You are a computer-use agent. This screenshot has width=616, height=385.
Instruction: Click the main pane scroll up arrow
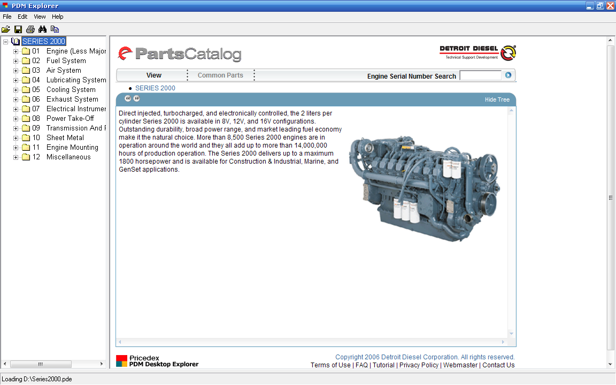click(x=610, y=40)
